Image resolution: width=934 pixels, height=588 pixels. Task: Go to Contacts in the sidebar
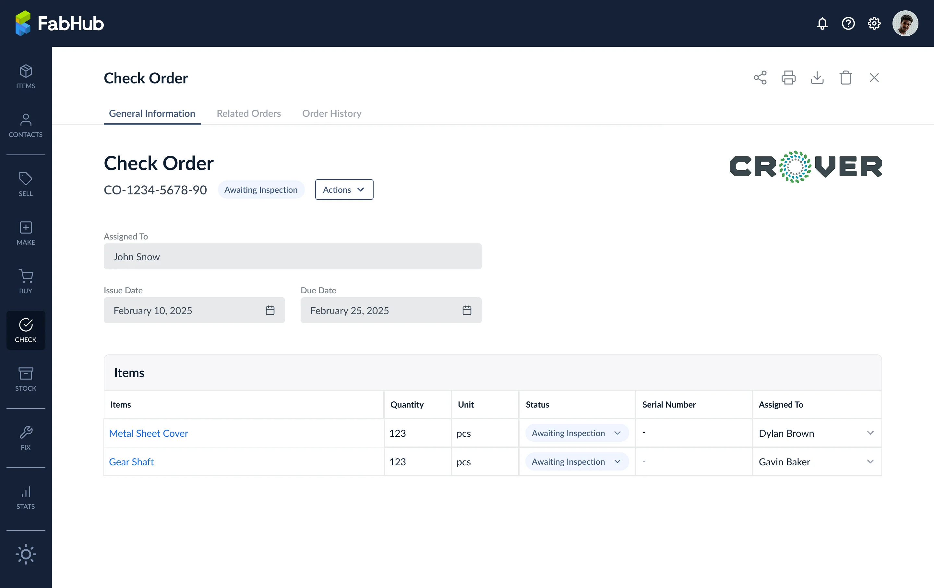coord(26,125)
